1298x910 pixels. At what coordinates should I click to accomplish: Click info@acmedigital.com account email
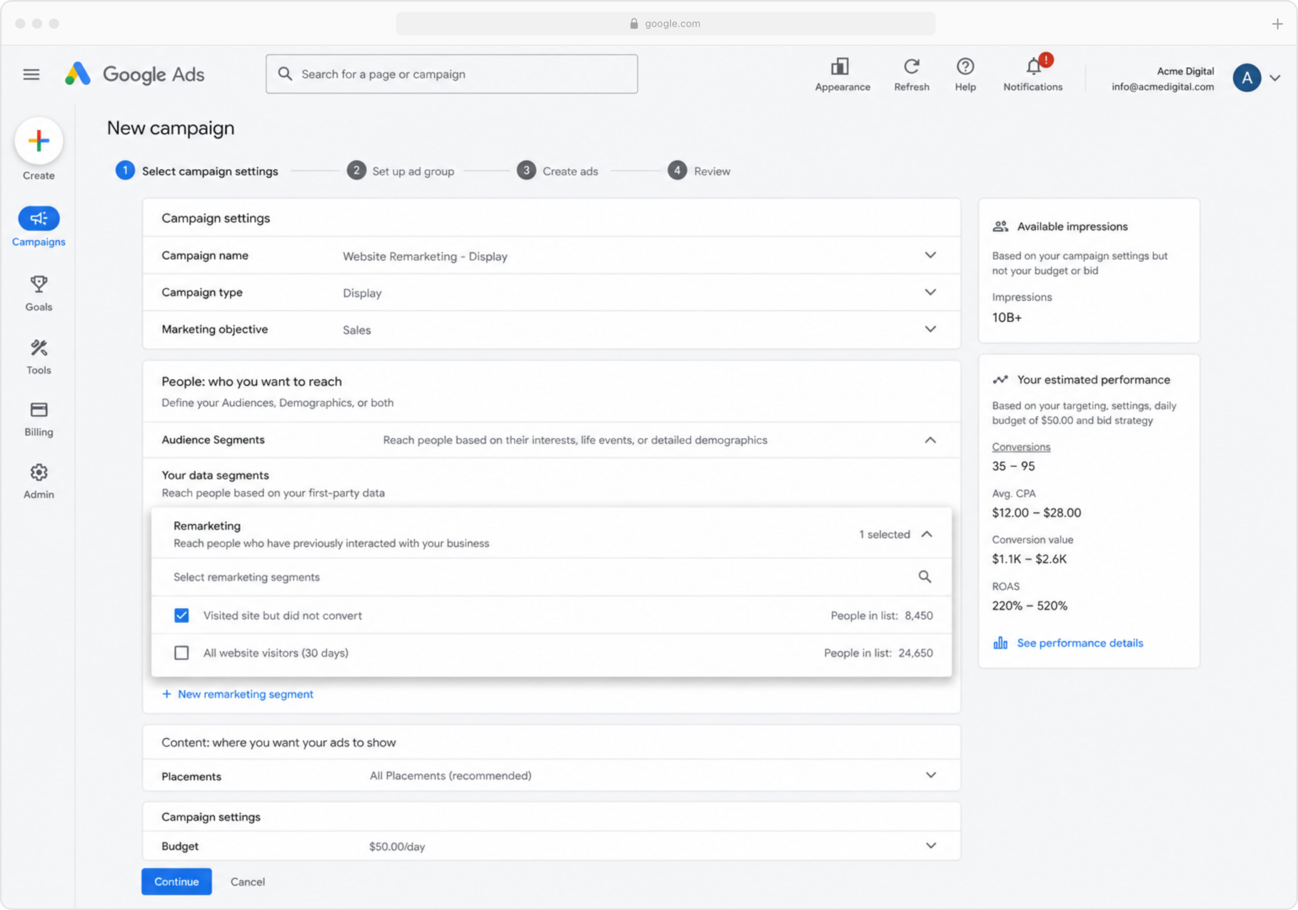[x=1163, y=87]
